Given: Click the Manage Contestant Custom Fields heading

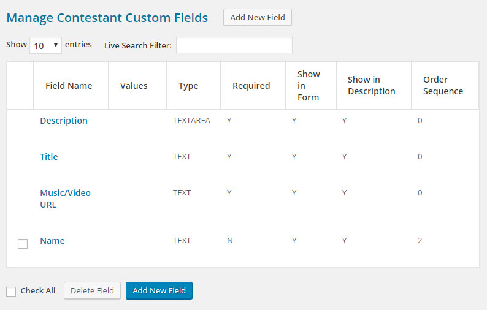Looking at the screenshot, I should pos(107,18).
